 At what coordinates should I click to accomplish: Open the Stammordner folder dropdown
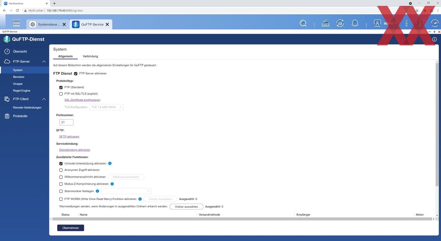(x=126, y=191)
